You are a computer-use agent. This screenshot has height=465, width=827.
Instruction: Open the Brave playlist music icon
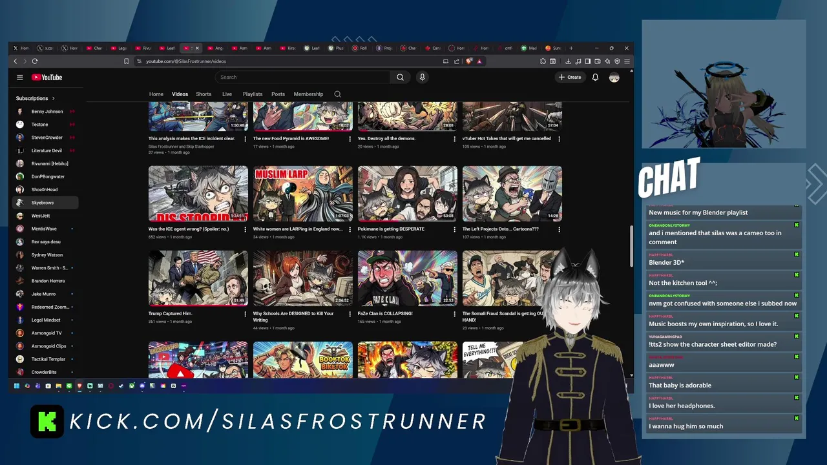(x=578, y=61)
